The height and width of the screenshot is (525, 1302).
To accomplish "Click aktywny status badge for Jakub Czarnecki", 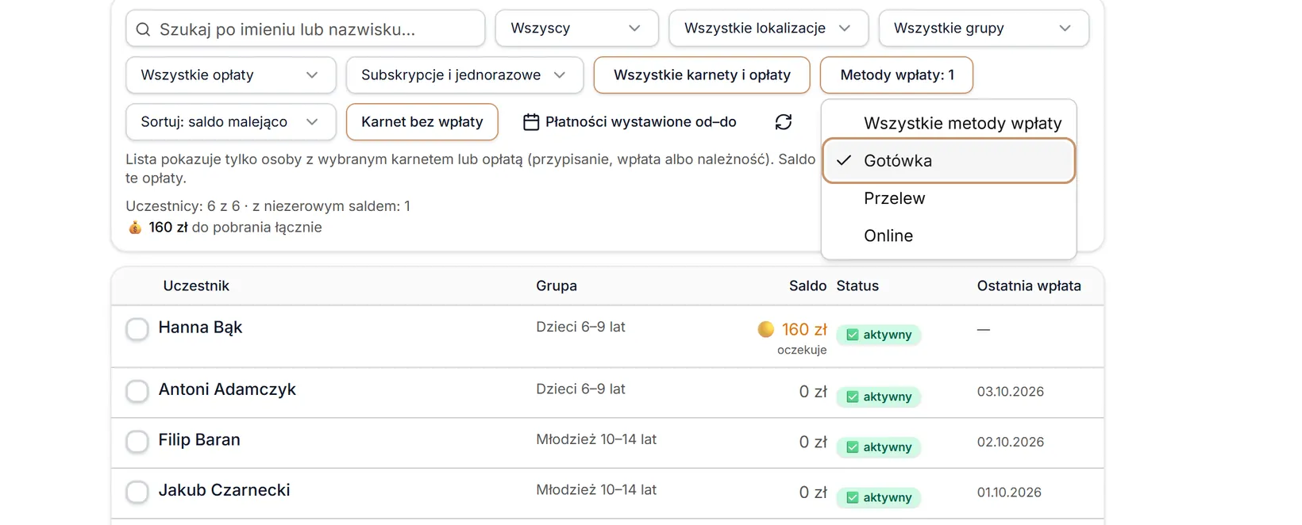I will point(878,497).
